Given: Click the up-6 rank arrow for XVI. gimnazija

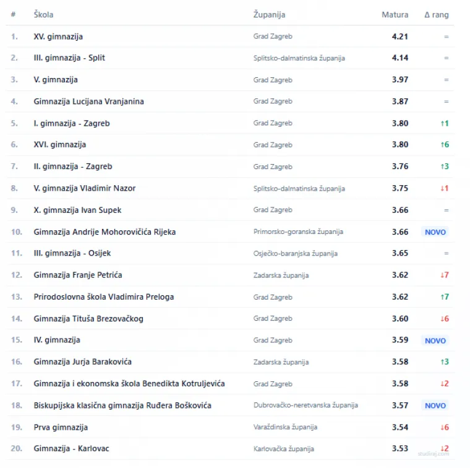Looking at the screenshot, I should click(444, 145).
